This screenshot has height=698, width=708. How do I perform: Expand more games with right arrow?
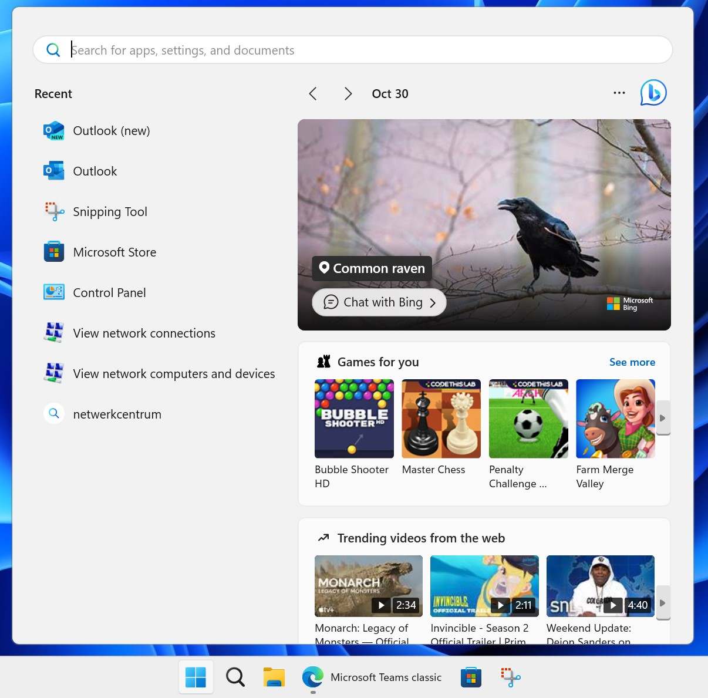tap(663, 418)
